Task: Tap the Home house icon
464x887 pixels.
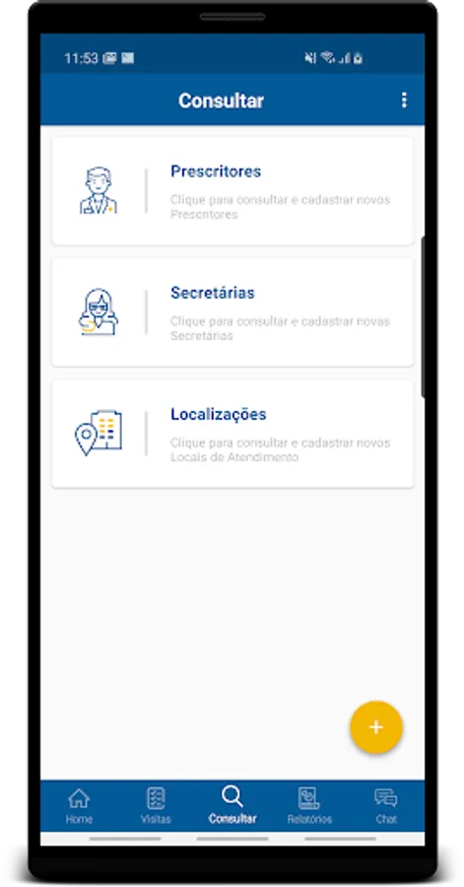Action: (79, 798)
